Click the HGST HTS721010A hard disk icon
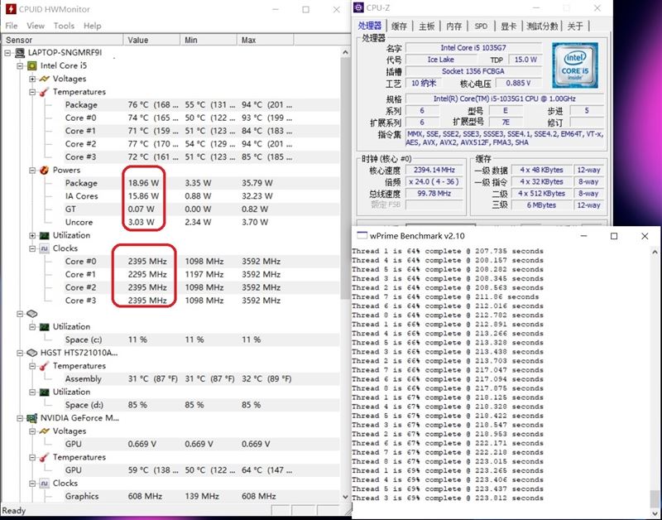 (x=32, y=353)
